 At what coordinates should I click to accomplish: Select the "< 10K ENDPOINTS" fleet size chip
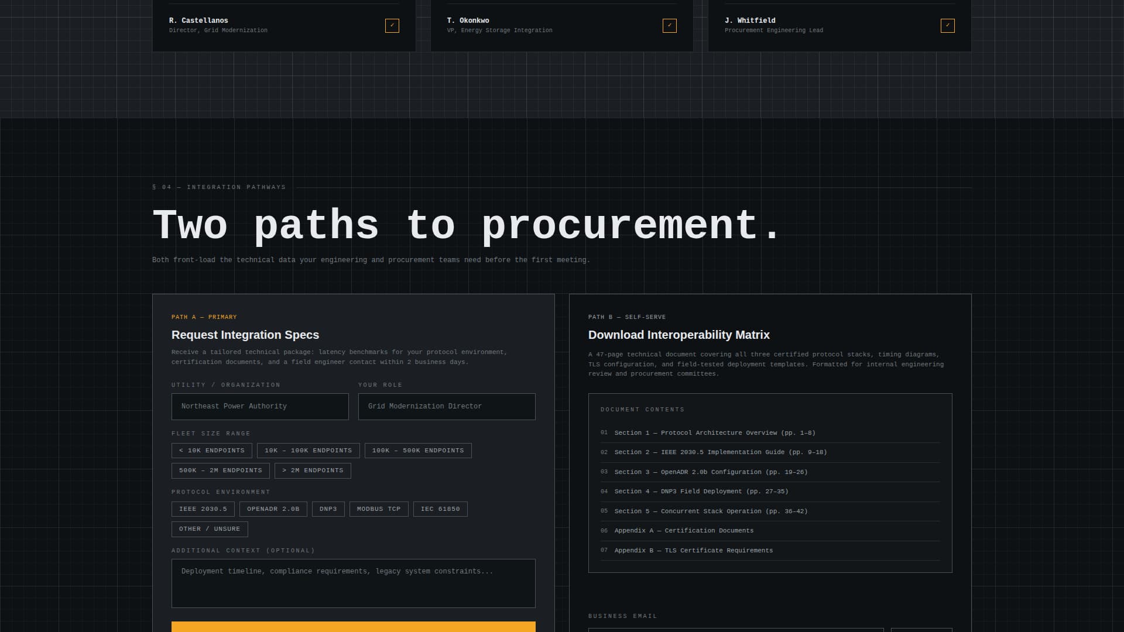click(212, 451)
